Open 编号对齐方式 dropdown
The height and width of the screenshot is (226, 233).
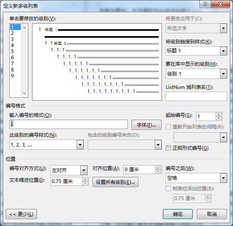(84, 170)
